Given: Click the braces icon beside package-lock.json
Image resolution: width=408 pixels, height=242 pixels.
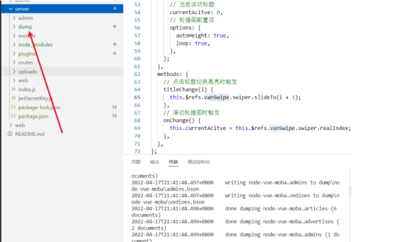Looking at the screenshot, I should 14,107.
